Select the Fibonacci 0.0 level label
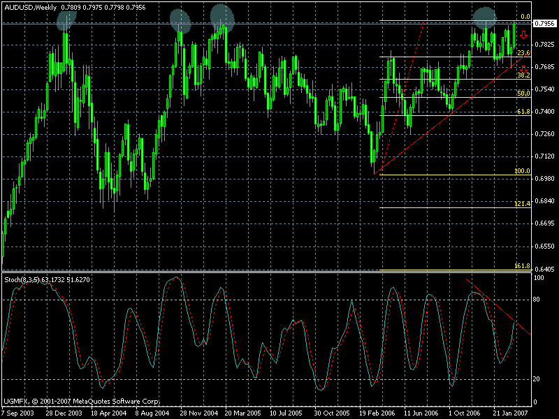The height and width of the screenshot is (419, 559). click(x=525, y=17)
